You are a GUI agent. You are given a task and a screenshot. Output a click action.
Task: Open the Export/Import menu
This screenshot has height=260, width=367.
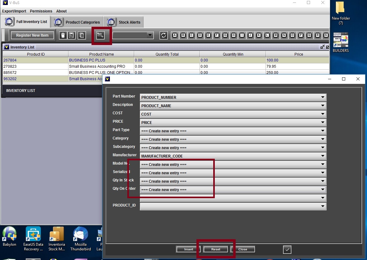pos(14,11)
